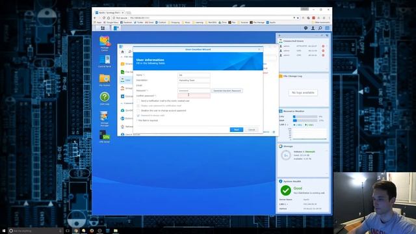
Task: Open the Twitter bookmark
Action: (138, 23)
